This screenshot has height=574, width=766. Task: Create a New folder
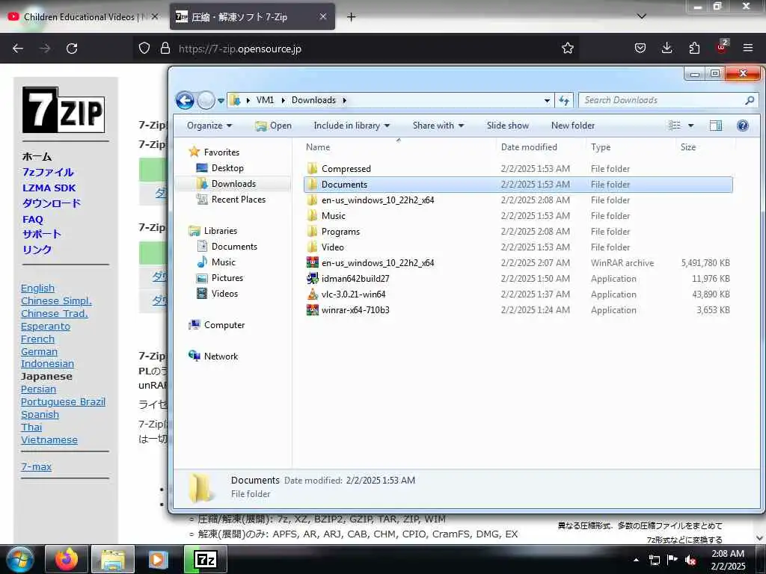[x=573, y=126]
